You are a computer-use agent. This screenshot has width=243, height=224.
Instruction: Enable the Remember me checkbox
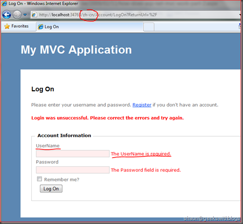(x=40, y=179)
